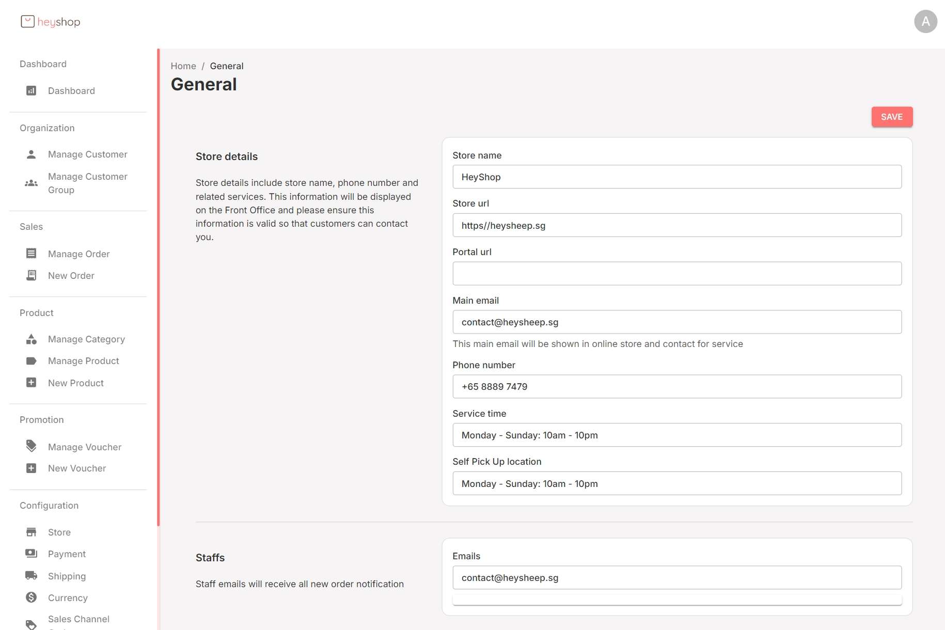Image resolution: width=945 pixels, height=630 pixels.
Task: Click the Currency dollar icon
Action: [31, 597]
